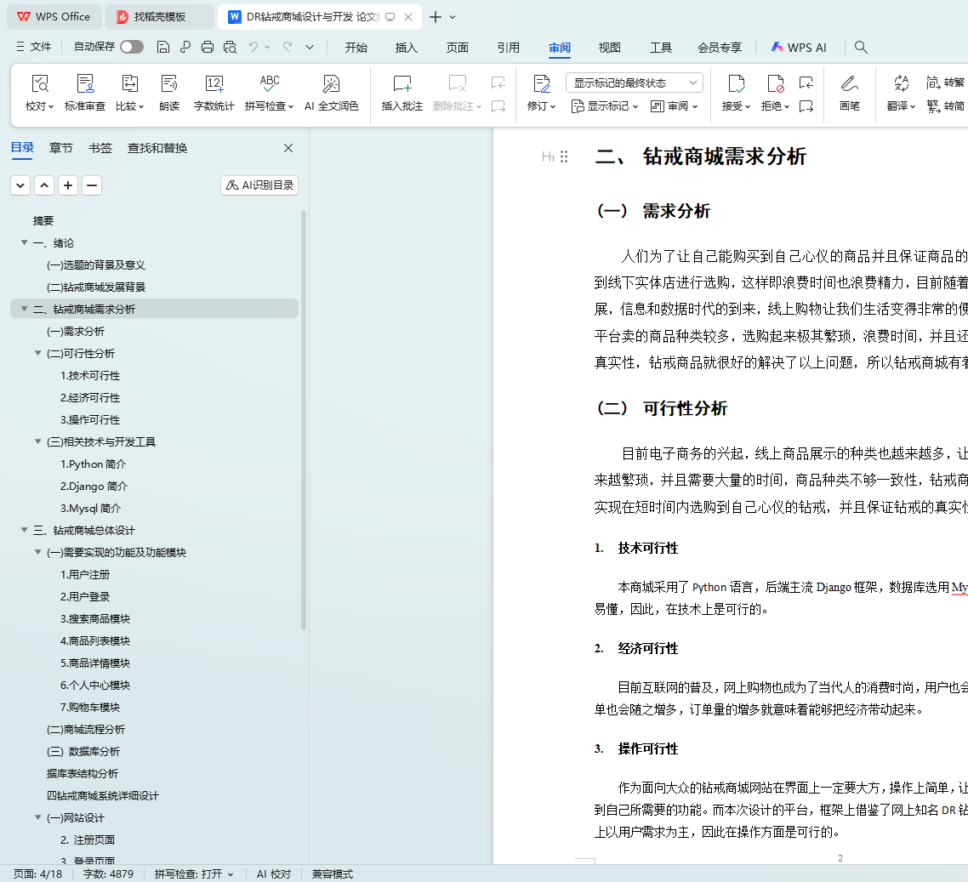This screenshot has height=882, width=968.
Task: Toggle the 自动保存 autosave switch
Action: click(x=132, y=48)
